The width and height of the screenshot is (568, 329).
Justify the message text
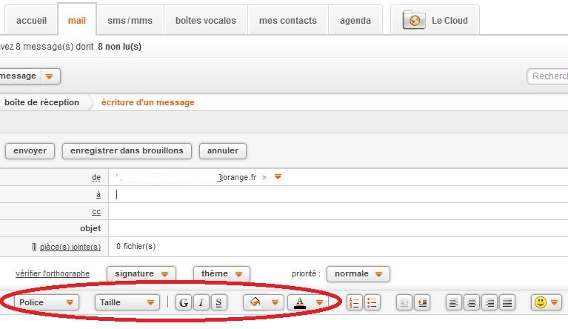507,302
